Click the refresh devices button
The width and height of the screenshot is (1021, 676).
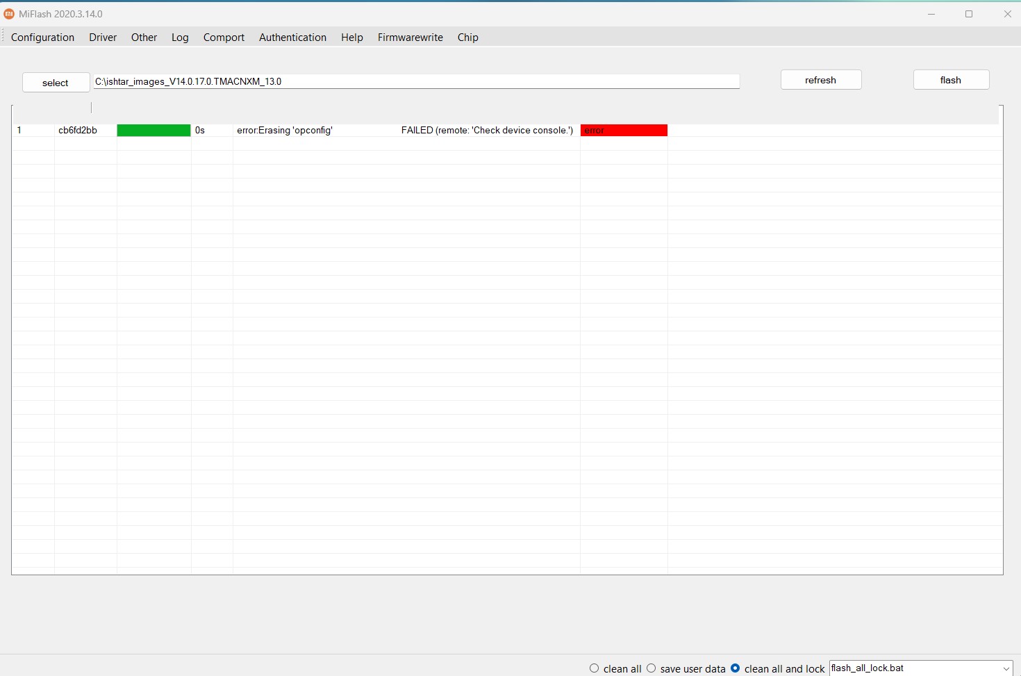click(820, 80)
